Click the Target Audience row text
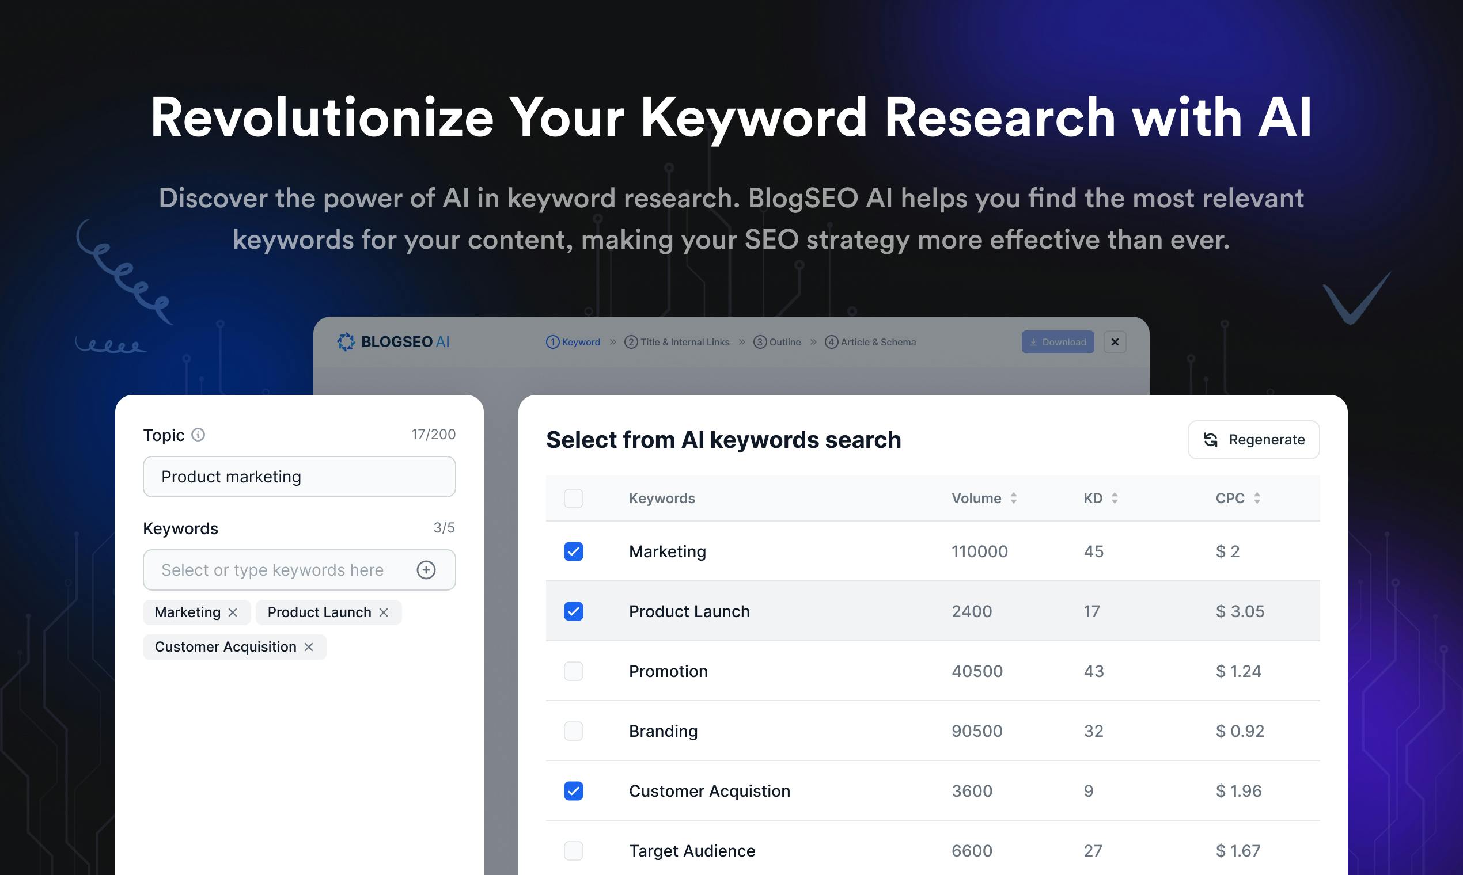 (x=692, y=851)
